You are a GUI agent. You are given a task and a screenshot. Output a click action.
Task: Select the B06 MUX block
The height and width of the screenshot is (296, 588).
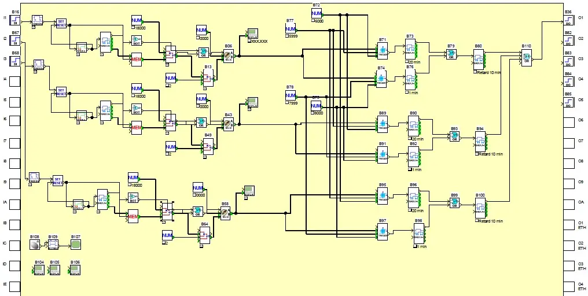228,55
